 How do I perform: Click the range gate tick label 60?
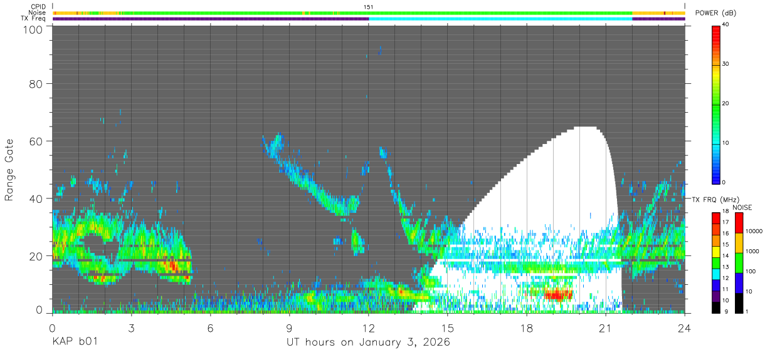35,141
